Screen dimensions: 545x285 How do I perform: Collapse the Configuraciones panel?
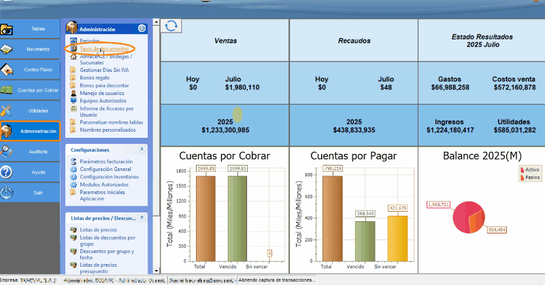click(142, 149)
